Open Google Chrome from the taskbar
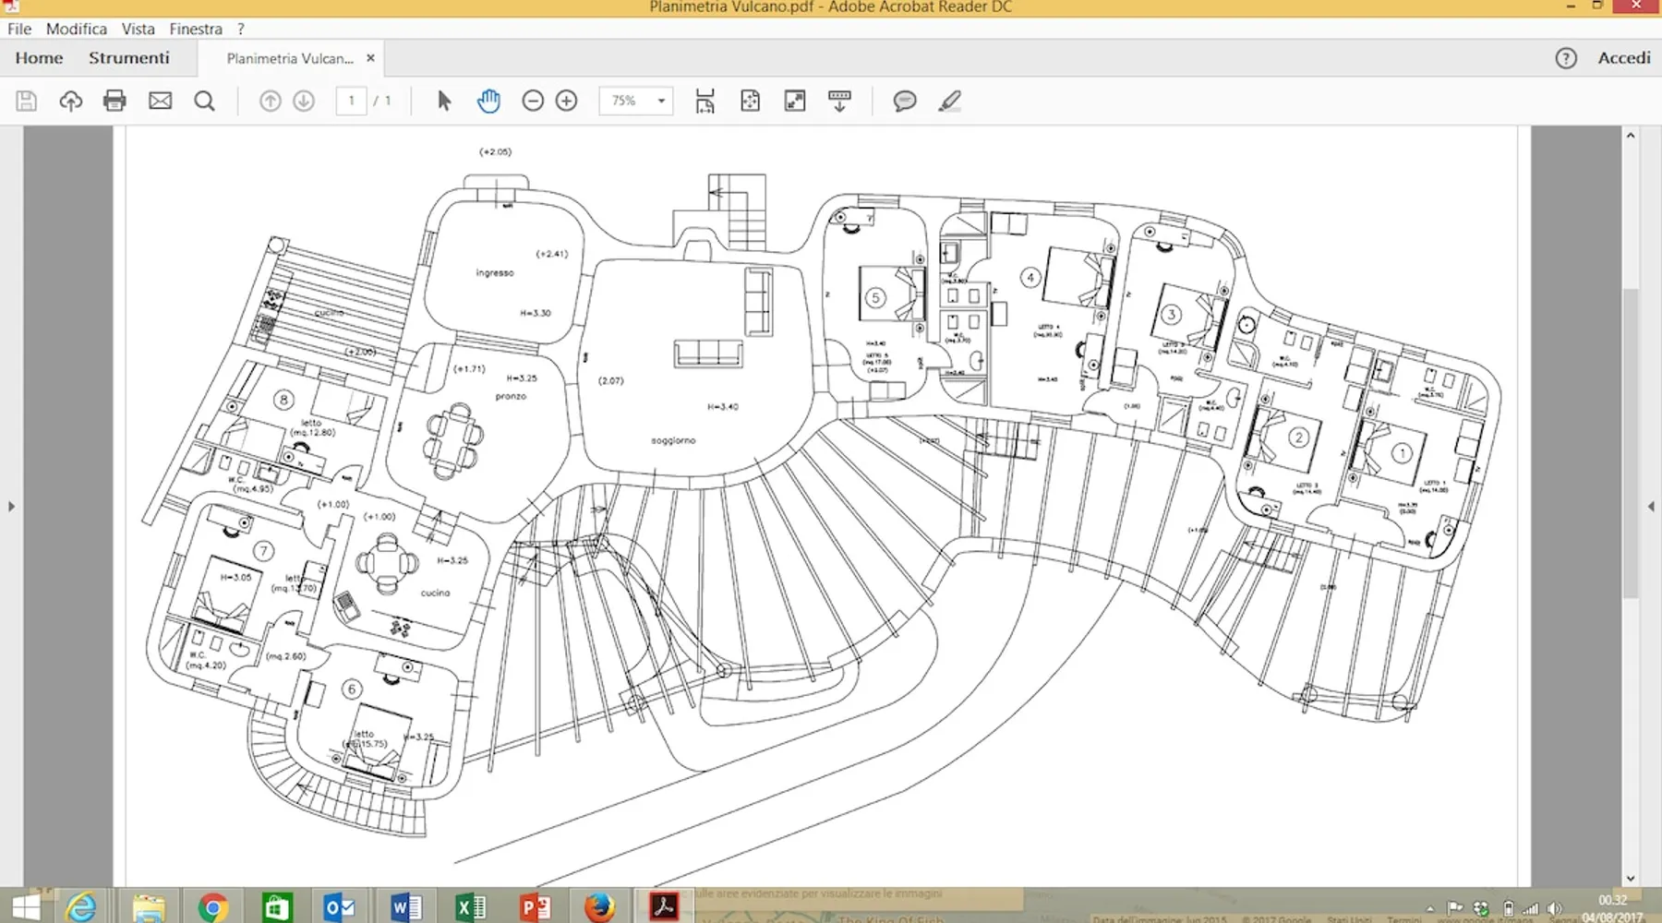The height and width of the screenshot is (923, 1662). pyautogui.click(x=212, y=907)
